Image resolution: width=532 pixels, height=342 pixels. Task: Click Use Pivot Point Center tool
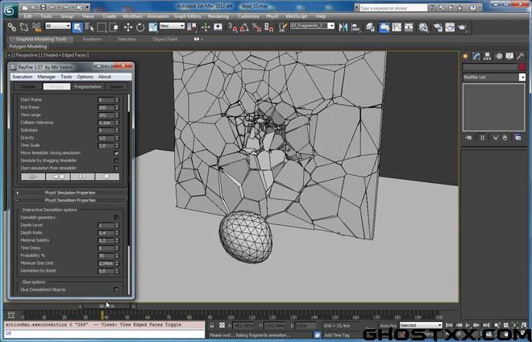coord(192,27)
